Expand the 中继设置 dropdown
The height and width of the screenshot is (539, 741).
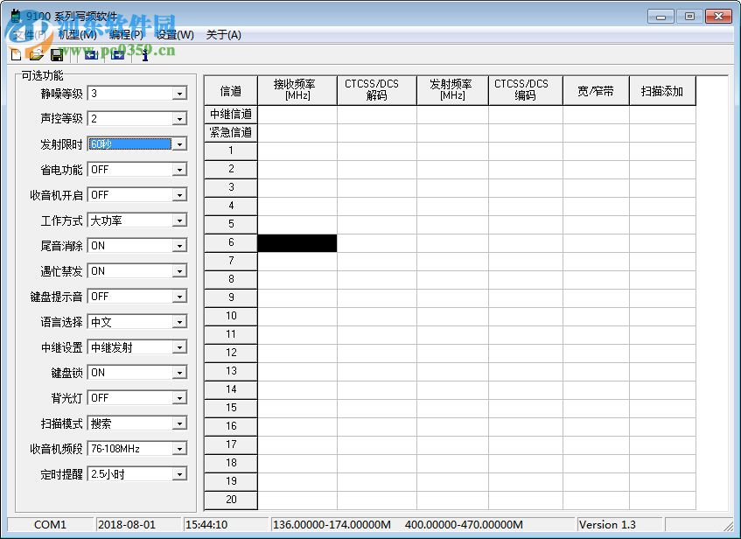[x=179, y=347]
